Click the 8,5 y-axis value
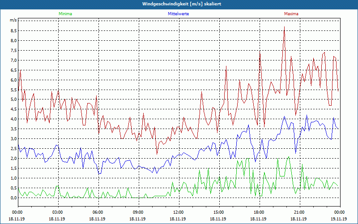Image resolution: width=358 pixels, height=224 pixels. 14,31
